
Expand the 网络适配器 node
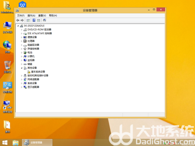point(22,79)
